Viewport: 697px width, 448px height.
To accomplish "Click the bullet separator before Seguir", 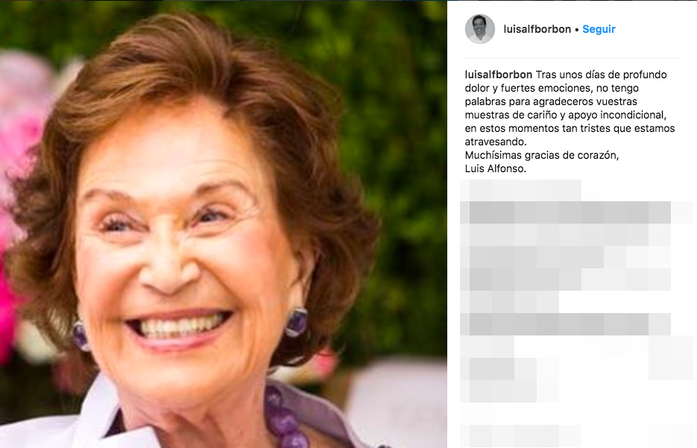I will [577, 30].
